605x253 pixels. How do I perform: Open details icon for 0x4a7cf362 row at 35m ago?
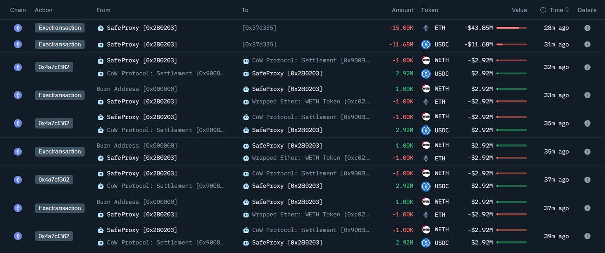587,123
